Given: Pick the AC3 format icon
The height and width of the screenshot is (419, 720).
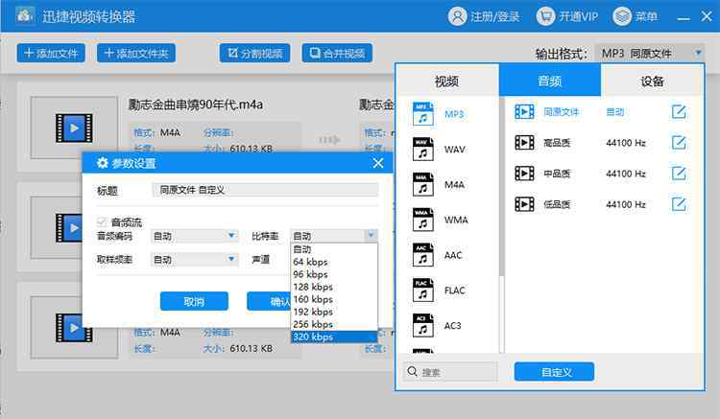Looking at the screenshot, I should click(423, 325).
